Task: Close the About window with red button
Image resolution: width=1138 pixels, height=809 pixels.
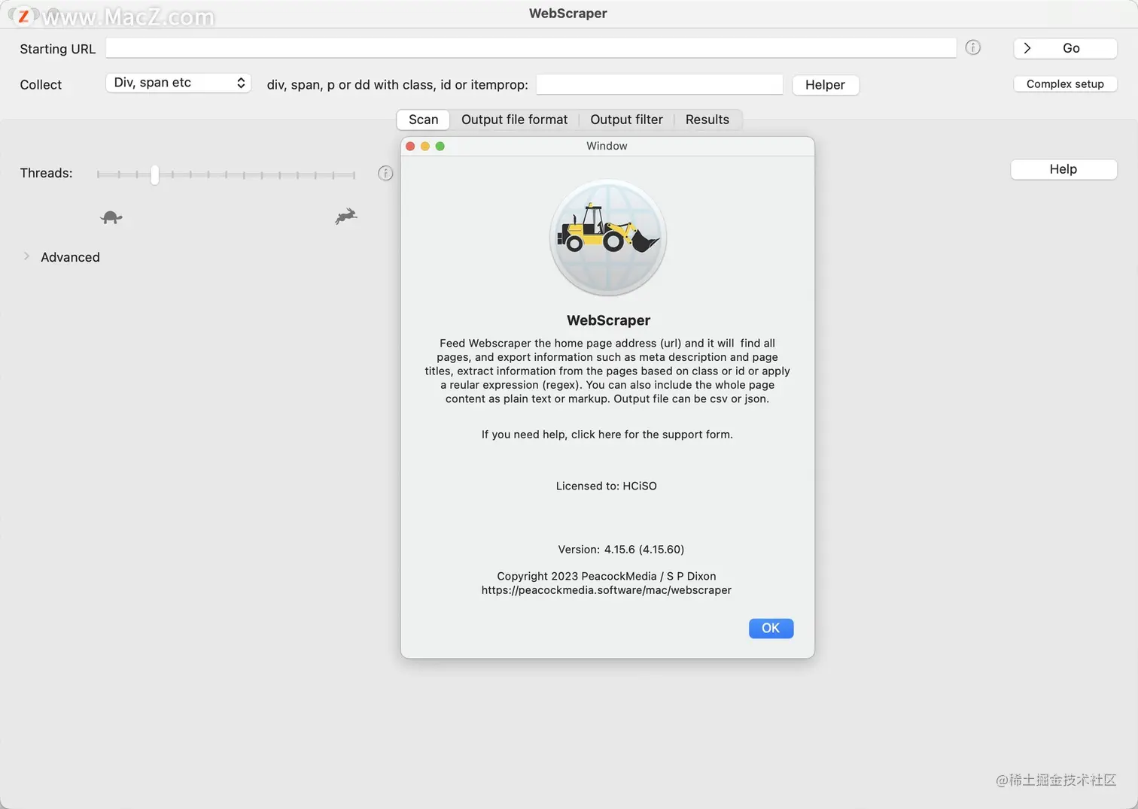Action: click(x=410, y=146)
